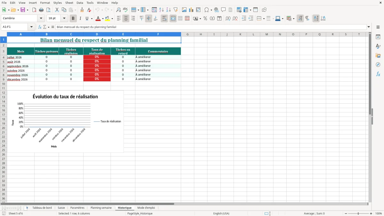Open Background Color dropdown arrow

tap(112, 19)
